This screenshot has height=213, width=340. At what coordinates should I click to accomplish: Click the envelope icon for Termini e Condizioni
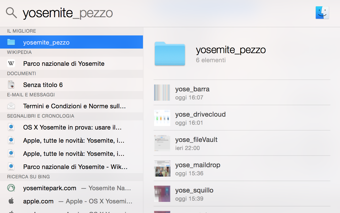(x=11, y=106)
